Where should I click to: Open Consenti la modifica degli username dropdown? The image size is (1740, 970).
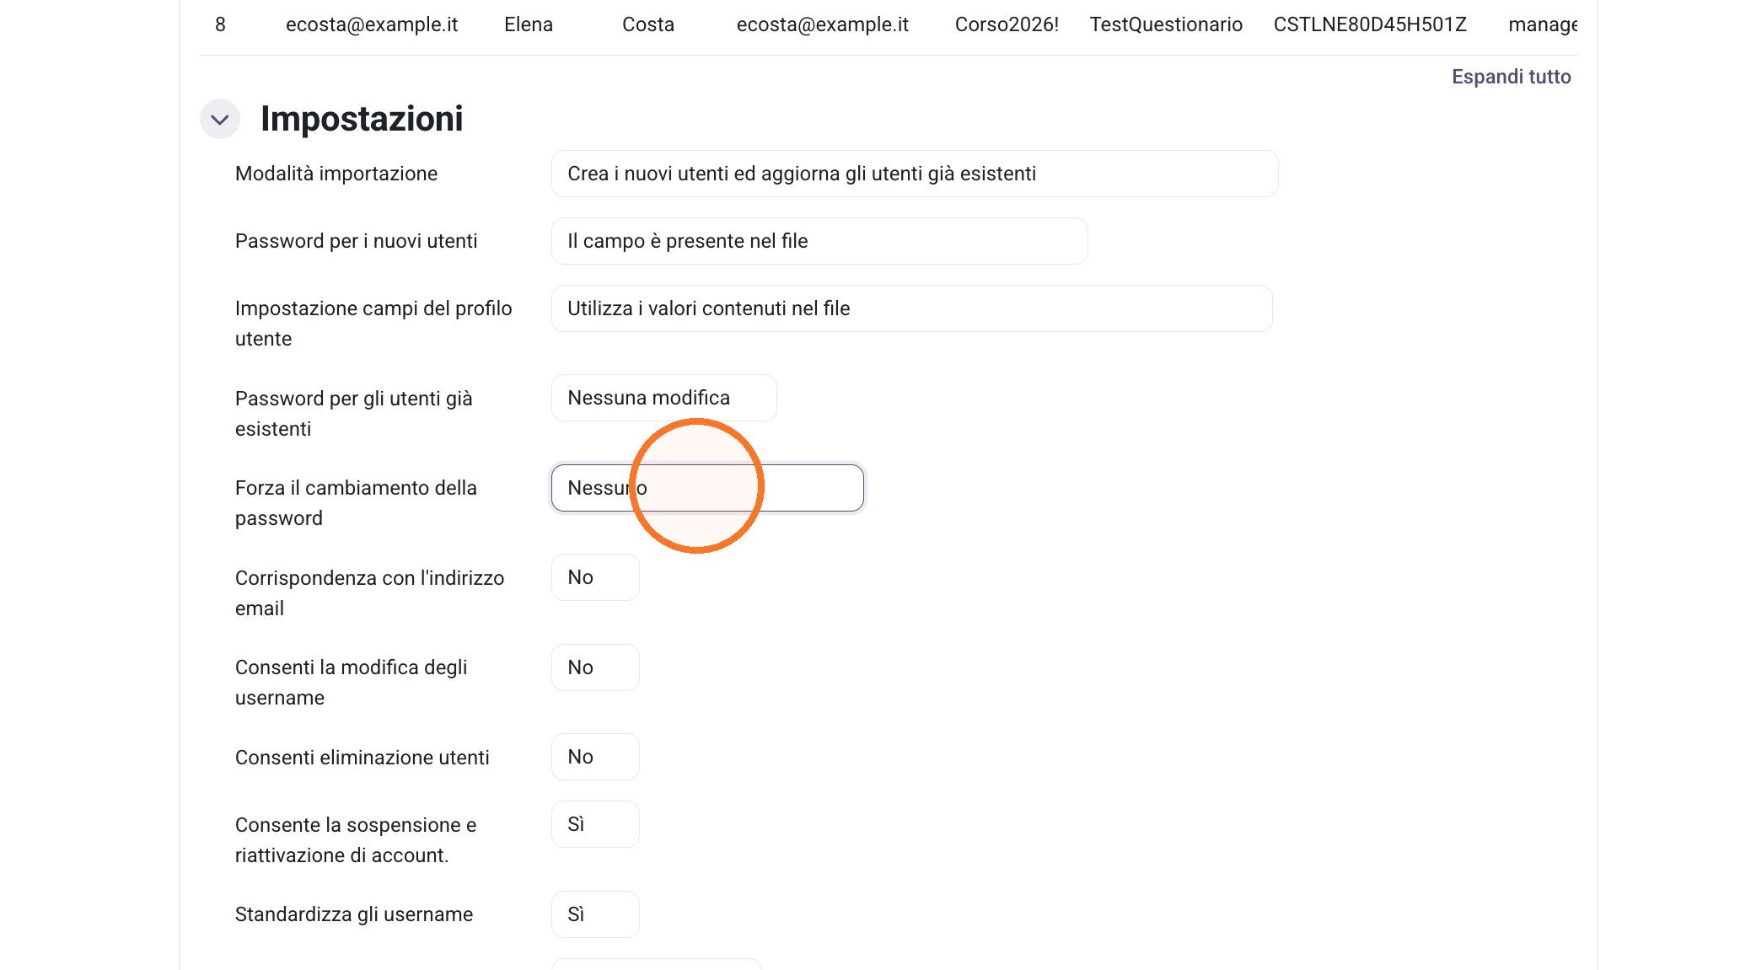coord(595,667)
